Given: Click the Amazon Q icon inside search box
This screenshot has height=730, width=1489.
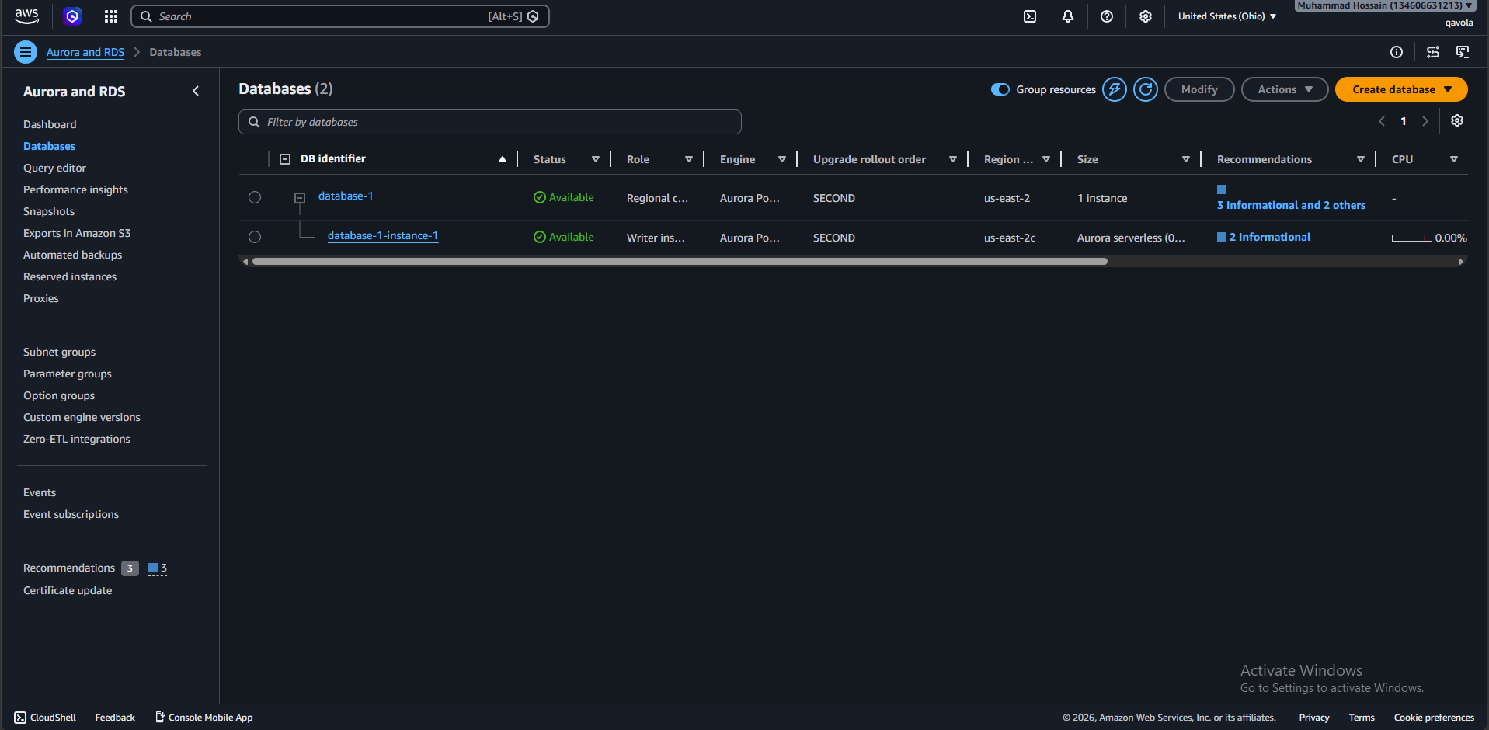Looking at the screenshot, I should coord(534,16).
